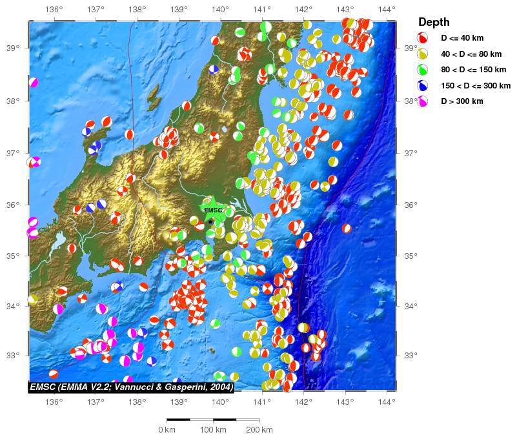This screenshot has width=517, height=439.
Task: Click the 144° longitude label at the top
Action: (387, 9)
